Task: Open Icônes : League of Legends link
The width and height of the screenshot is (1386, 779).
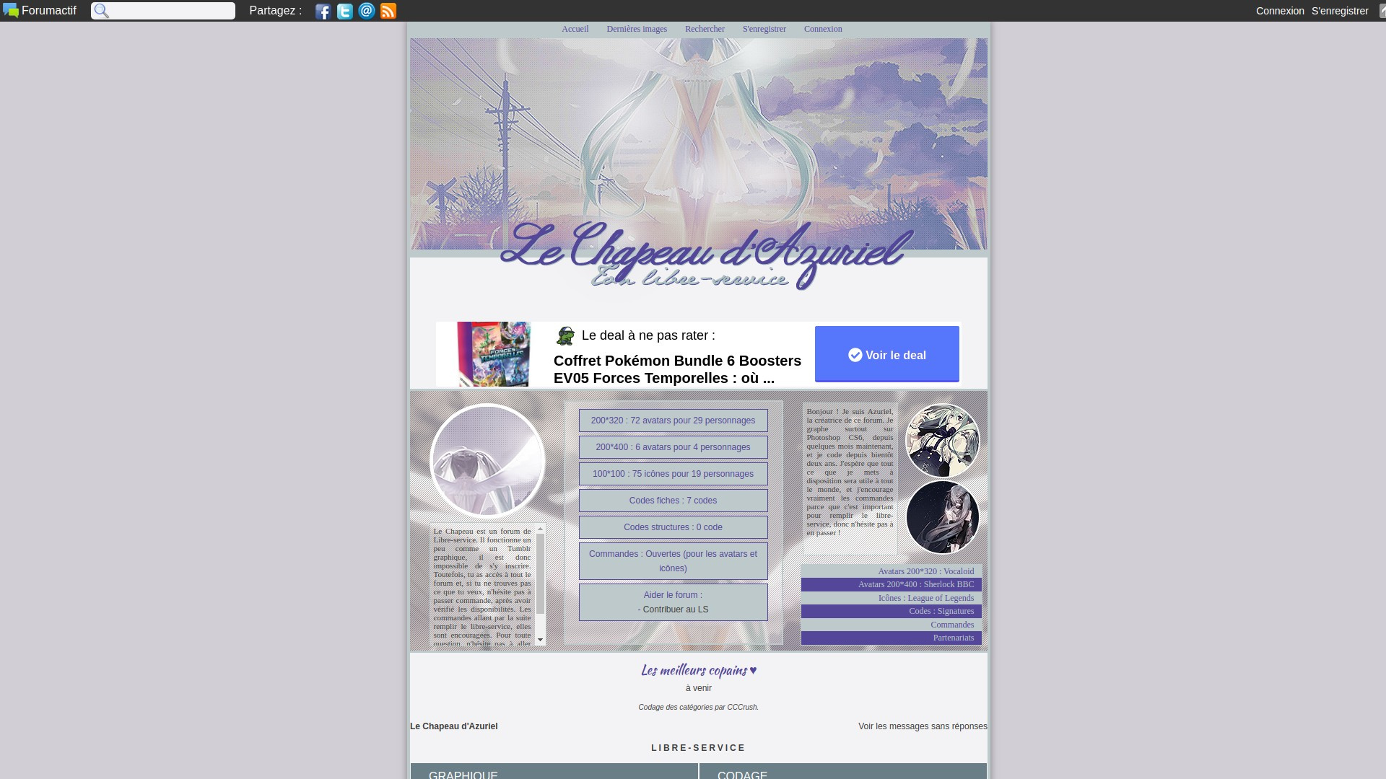Action: (x=926, y=598)
